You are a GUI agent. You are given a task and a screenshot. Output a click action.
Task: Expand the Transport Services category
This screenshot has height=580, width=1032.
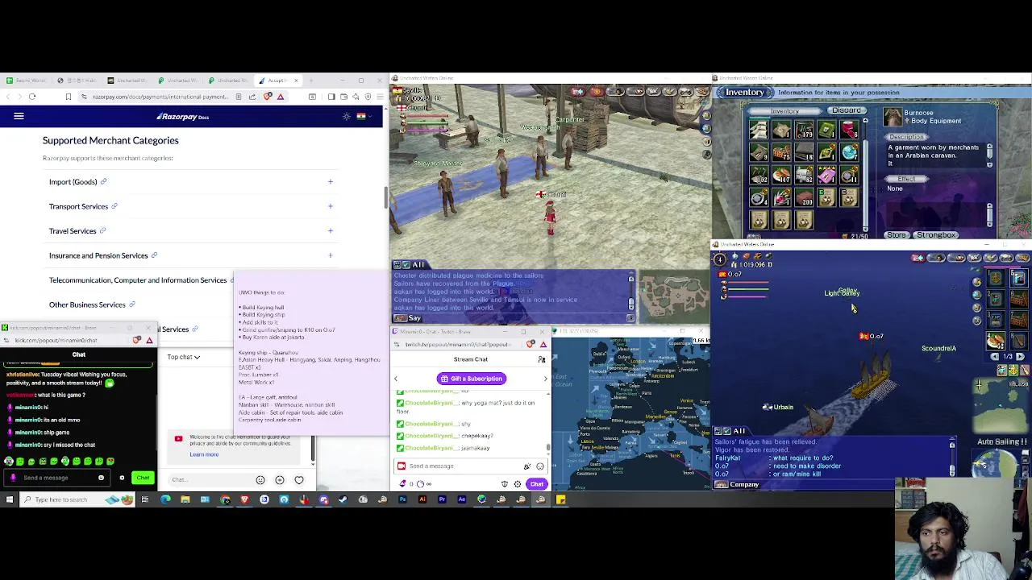click(x=330, y=206)
